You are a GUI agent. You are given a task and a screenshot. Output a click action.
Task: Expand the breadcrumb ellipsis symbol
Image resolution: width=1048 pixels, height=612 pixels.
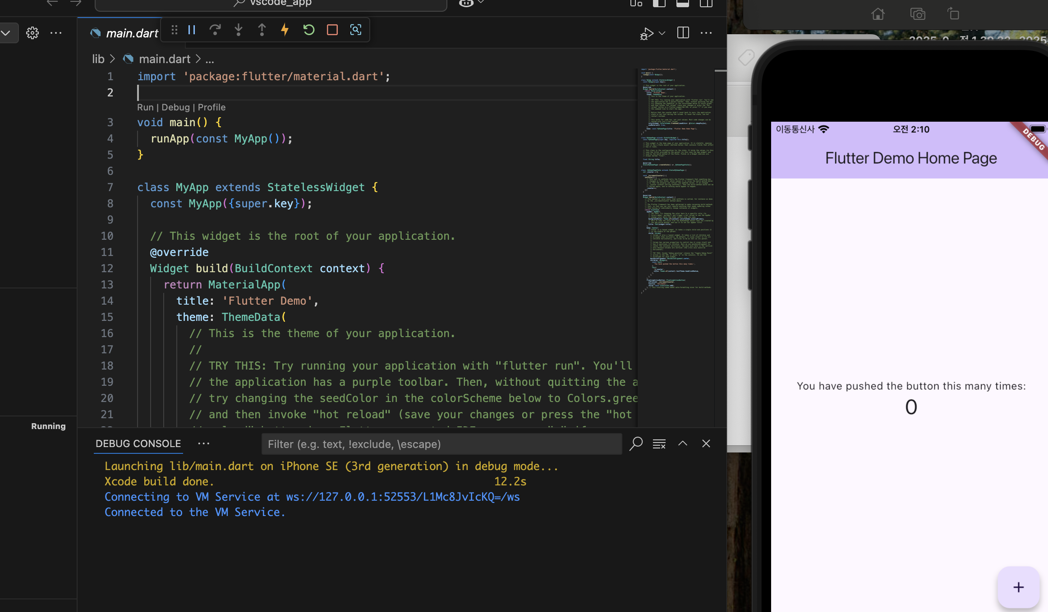pyautogui.click(x=210, y=59)
